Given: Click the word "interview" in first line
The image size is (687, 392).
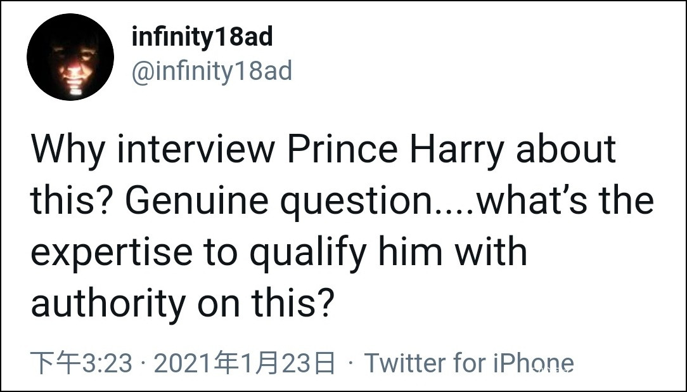Looking at the screenshot, I should [x=196, y=150].
